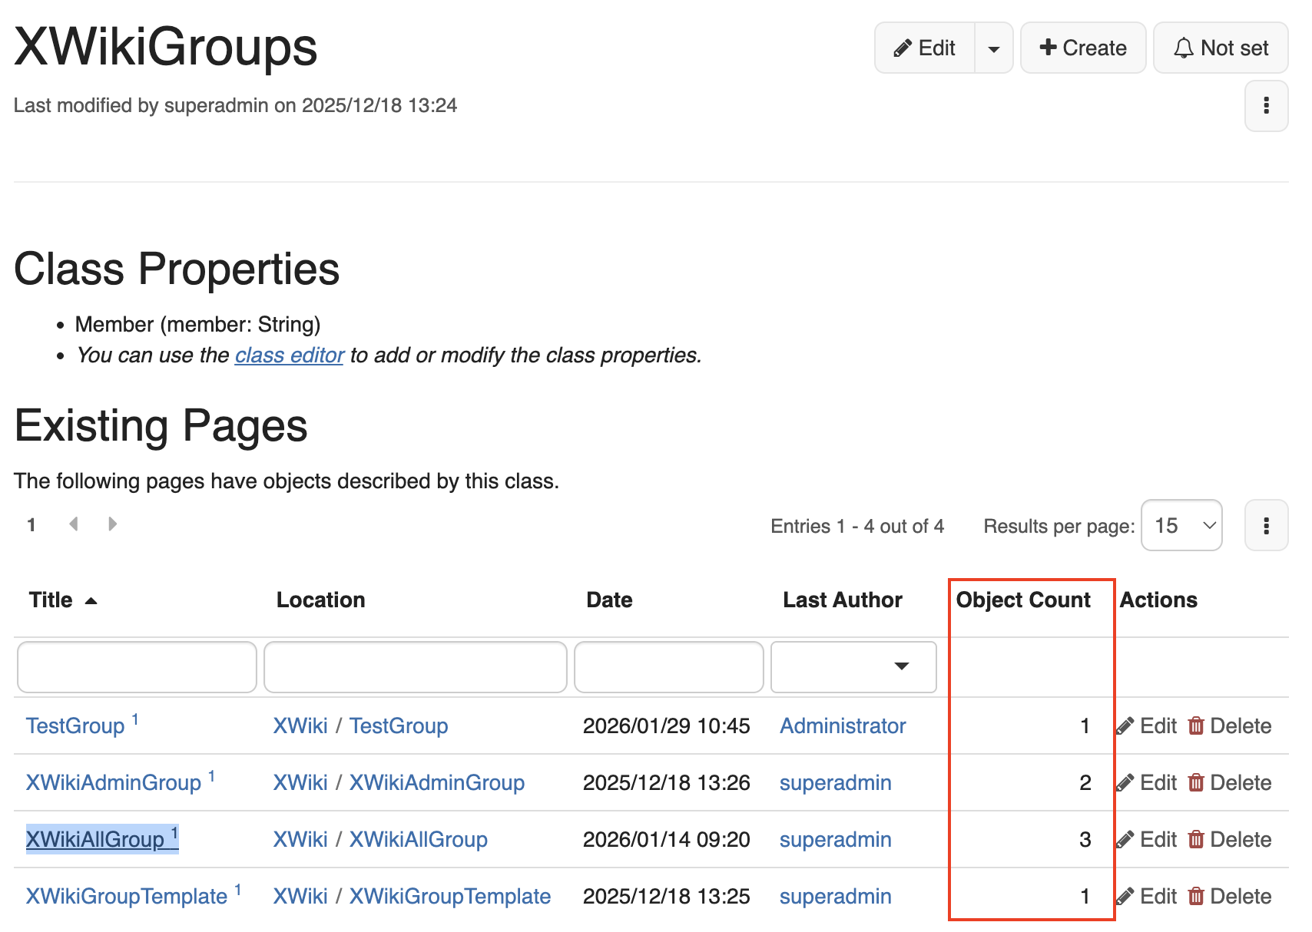Sort the table by Date column
Image resolution: width=1312 pixels, height=932 pixels.
coord(609,600)
